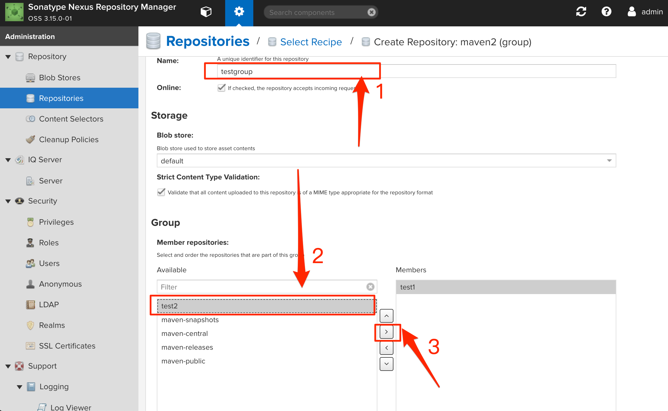
Task: Open the help question mark icon
Action: pyautogui.click(x=606, y=12)
